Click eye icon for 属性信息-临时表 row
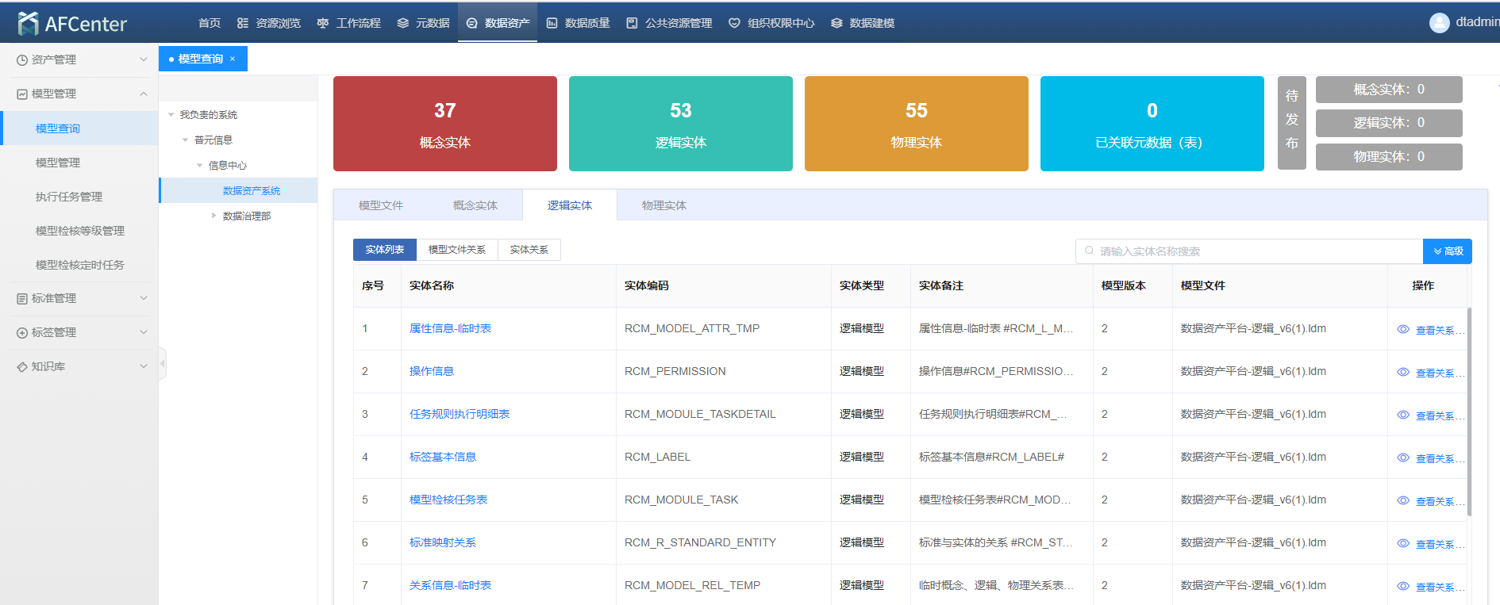 [1403, 330]
